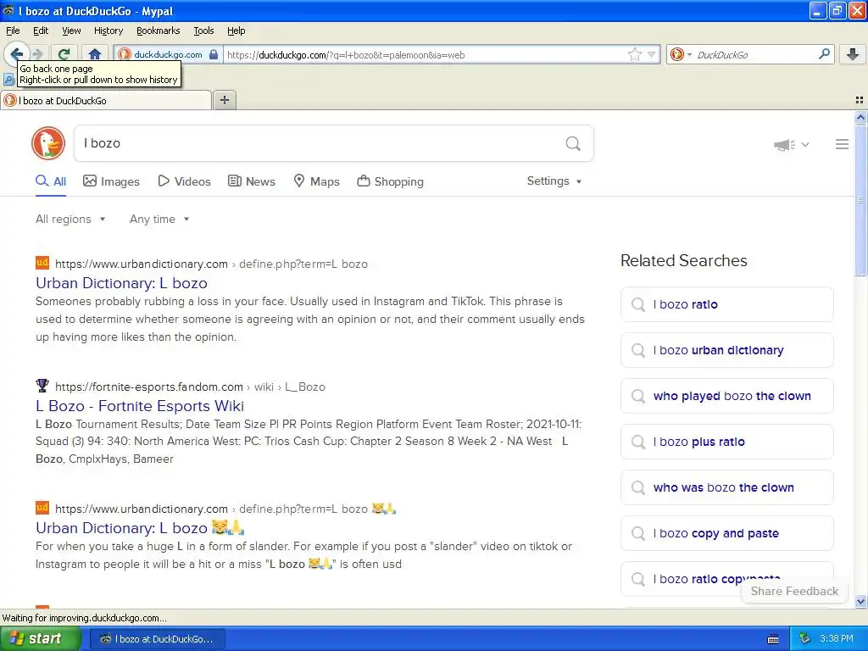This screenshot has height=651, width=868.
Task: Expand the Any time filter
Action: coord(159,220)
